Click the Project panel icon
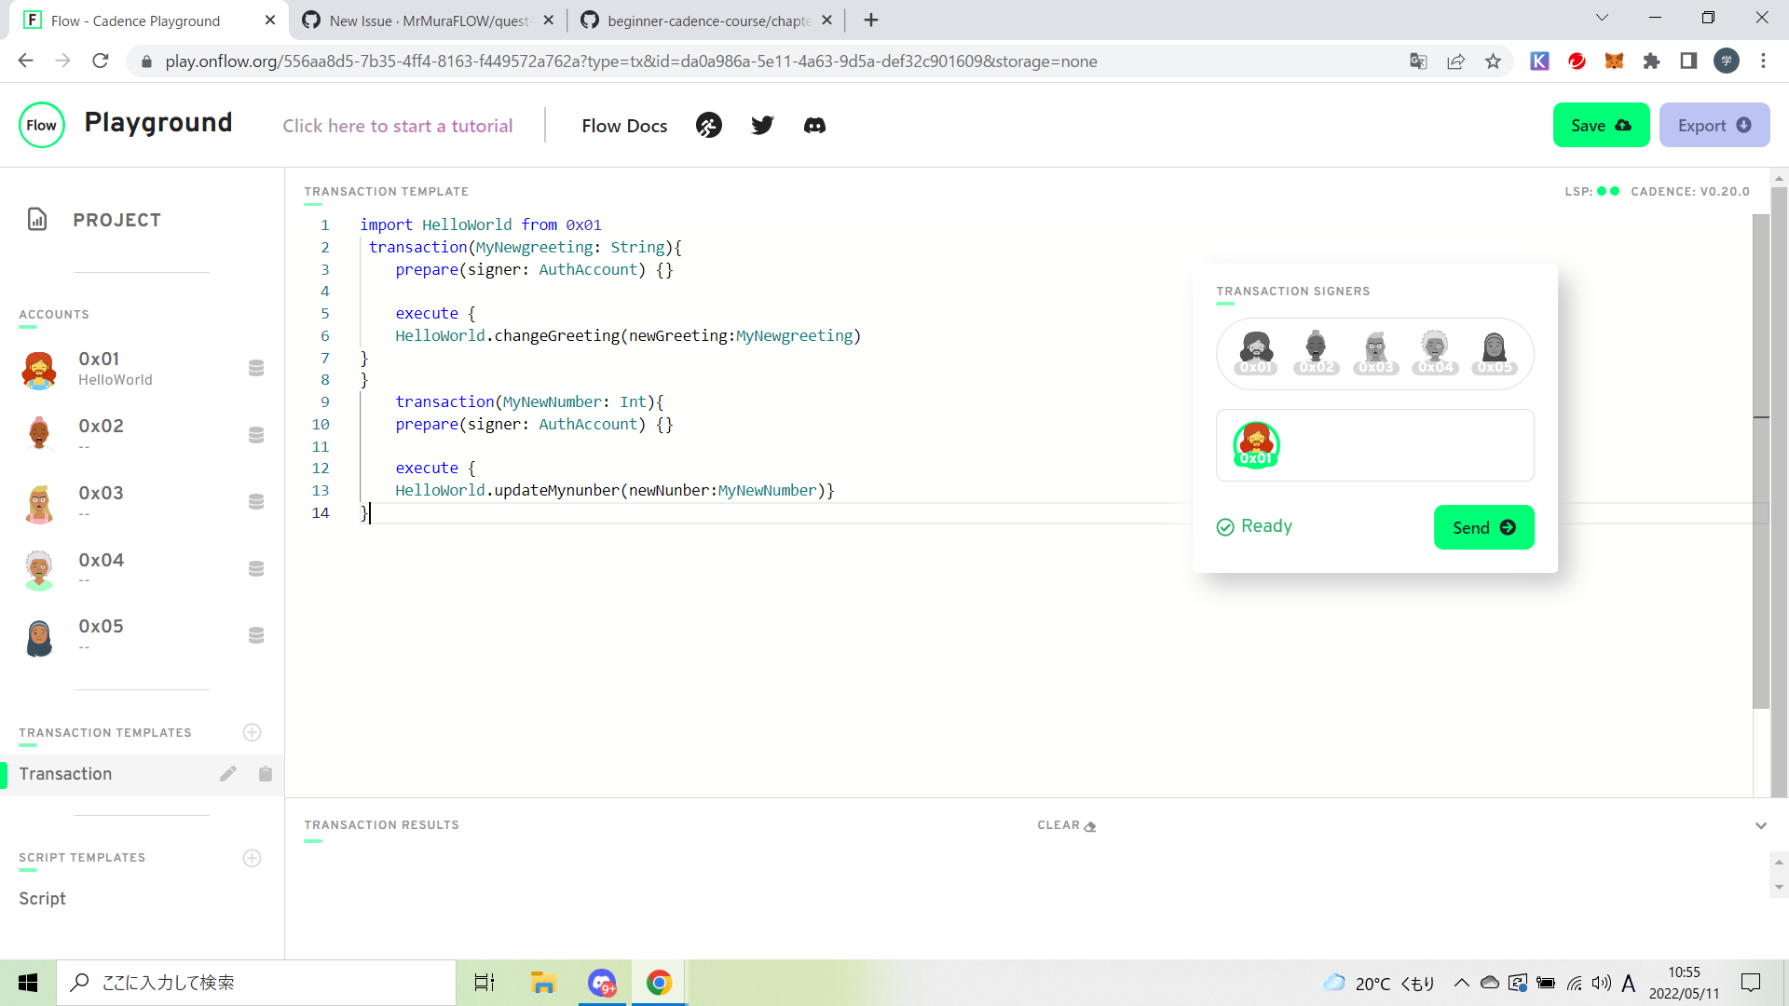The height and width of the screenshot is (1006, 1789). pyautogui.click(x=37, y=220)
